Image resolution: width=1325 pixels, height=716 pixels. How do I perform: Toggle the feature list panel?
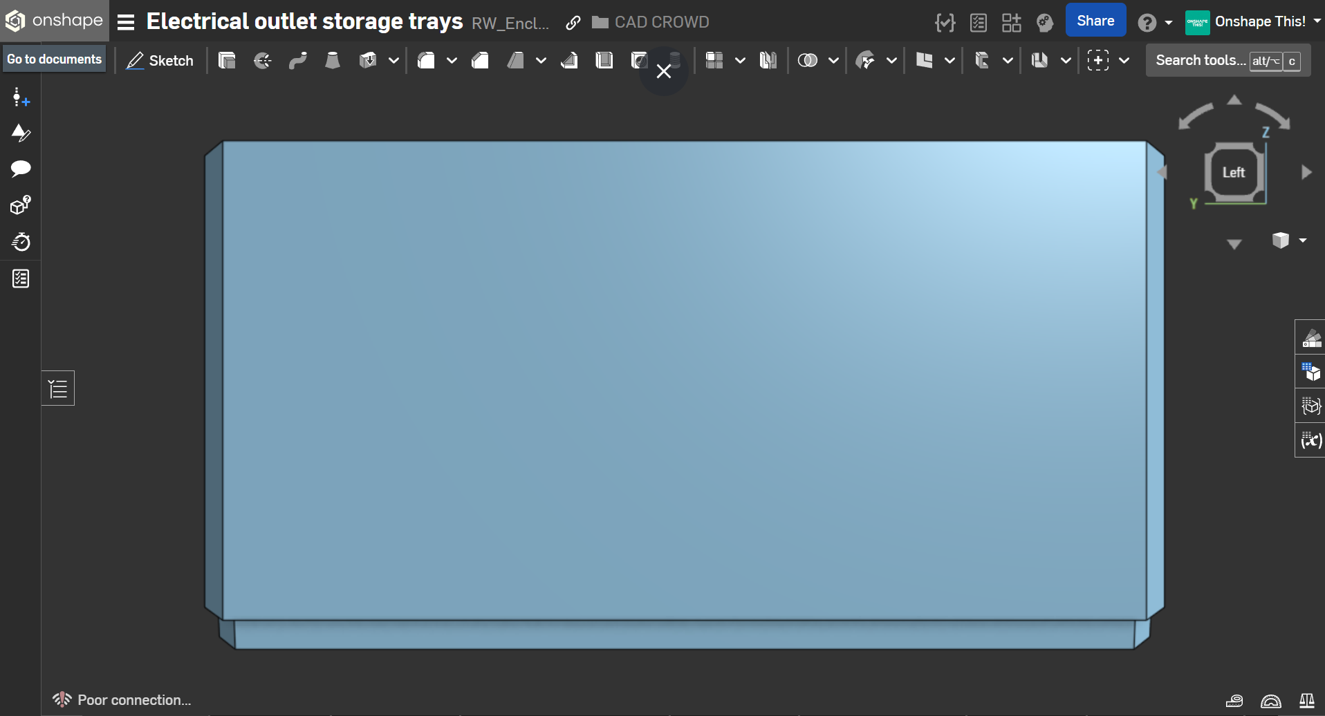[x=58, y=389]
